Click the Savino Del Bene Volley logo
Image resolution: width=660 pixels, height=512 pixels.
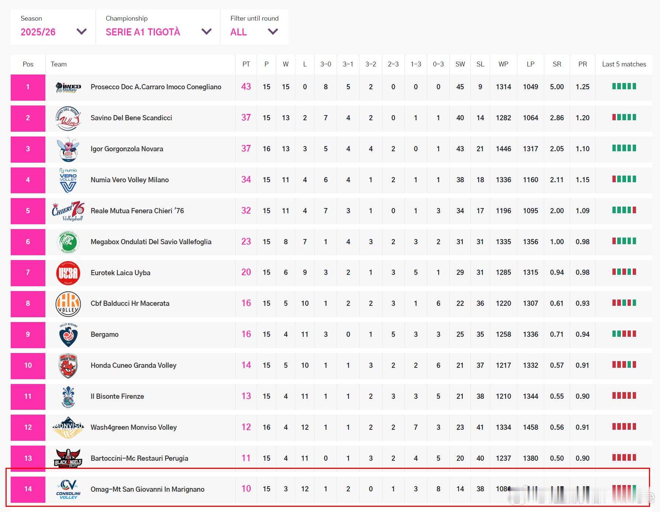pos(68,118)
